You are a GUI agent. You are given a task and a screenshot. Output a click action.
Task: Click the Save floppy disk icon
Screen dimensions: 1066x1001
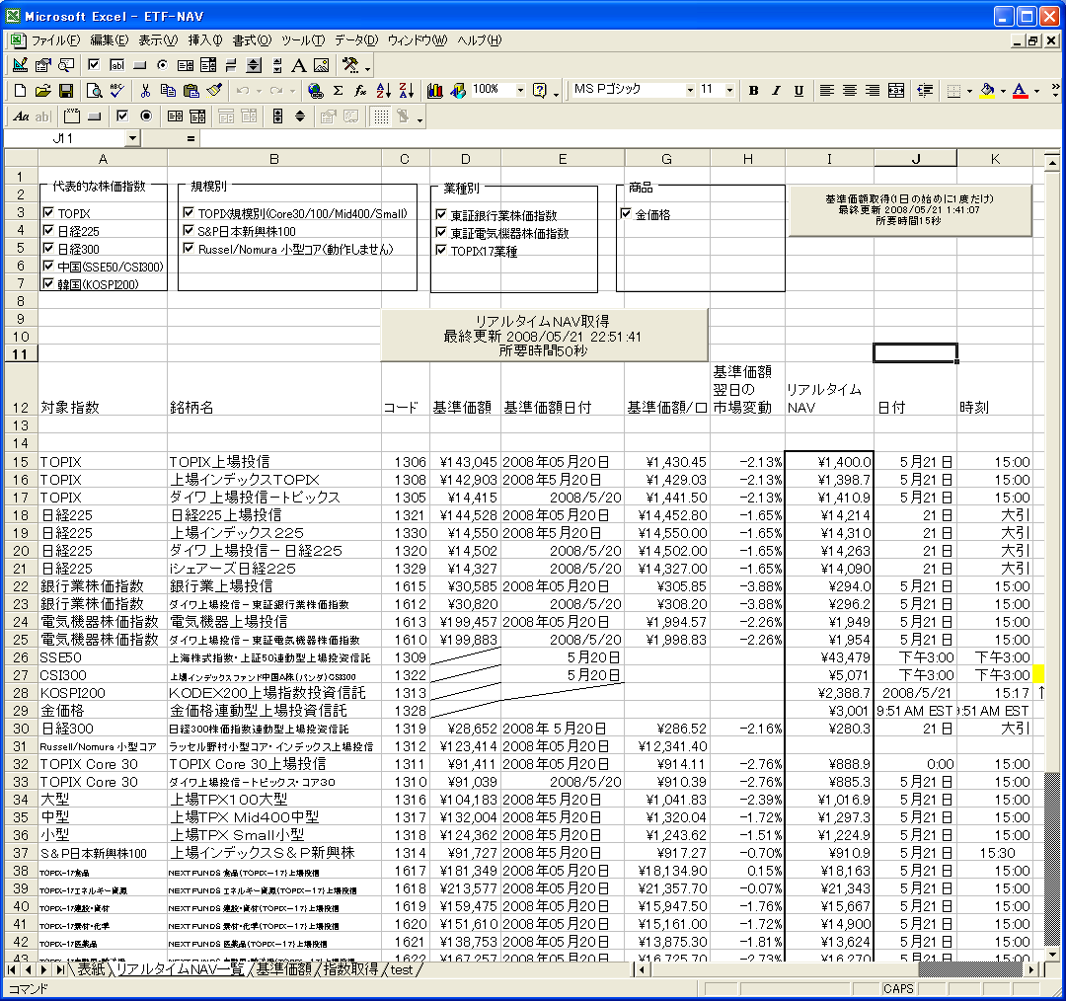[x=66, y=91]
